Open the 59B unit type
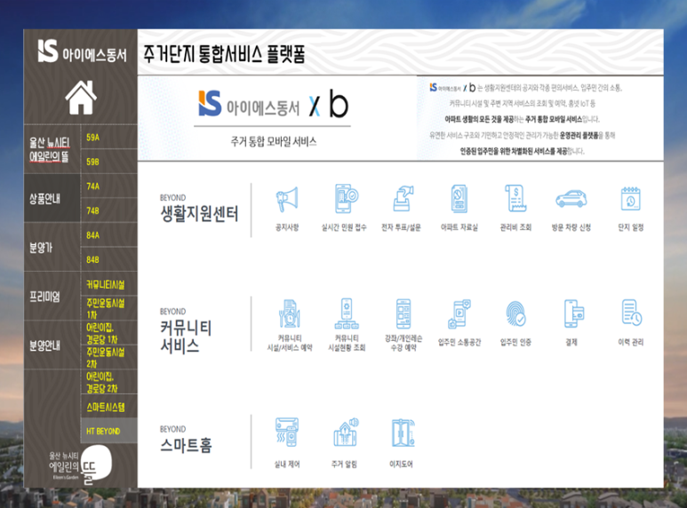 coord(108,162)
